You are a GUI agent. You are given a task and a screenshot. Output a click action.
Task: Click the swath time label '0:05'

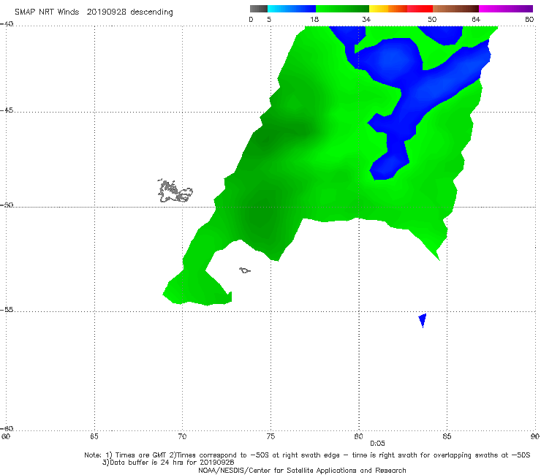coord(377,444)
